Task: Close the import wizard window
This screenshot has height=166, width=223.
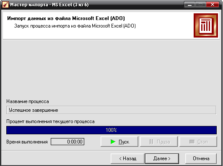Action: 213,5
